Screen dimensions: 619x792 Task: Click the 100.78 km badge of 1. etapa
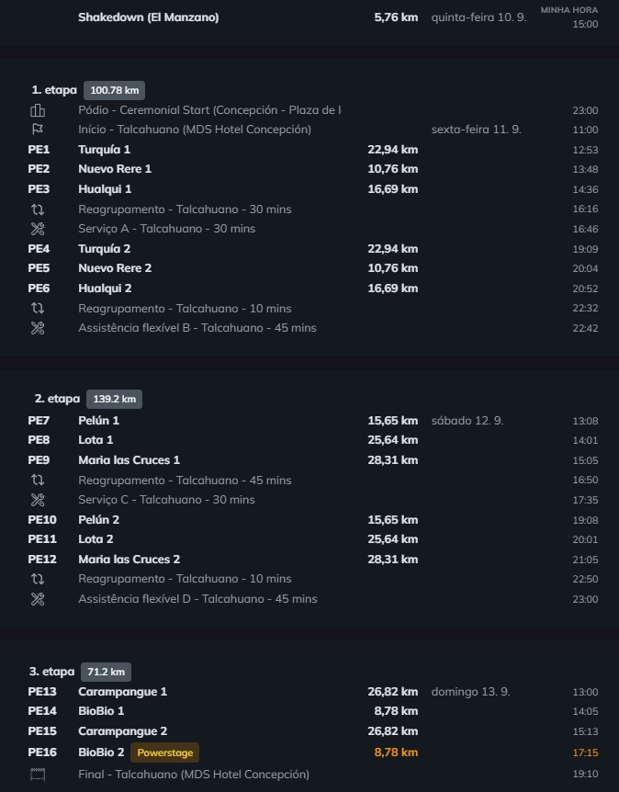pyautogui.click(x=115, y=90)
